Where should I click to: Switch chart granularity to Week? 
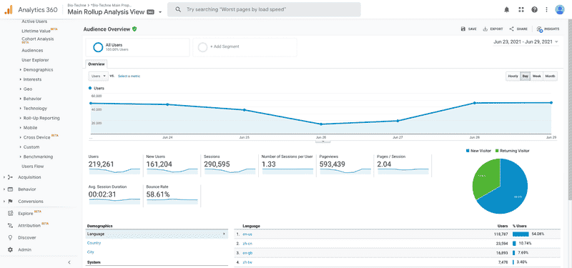coord(537,76)
